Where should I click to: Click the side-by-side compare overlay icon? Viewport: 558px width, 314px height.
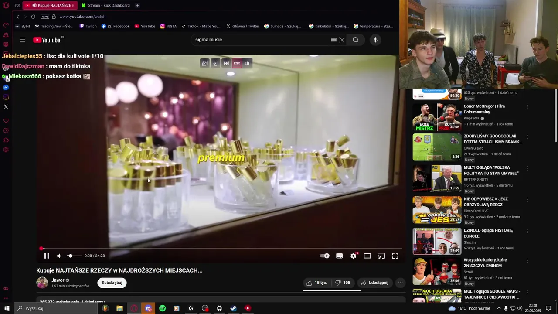pos(247,63)
